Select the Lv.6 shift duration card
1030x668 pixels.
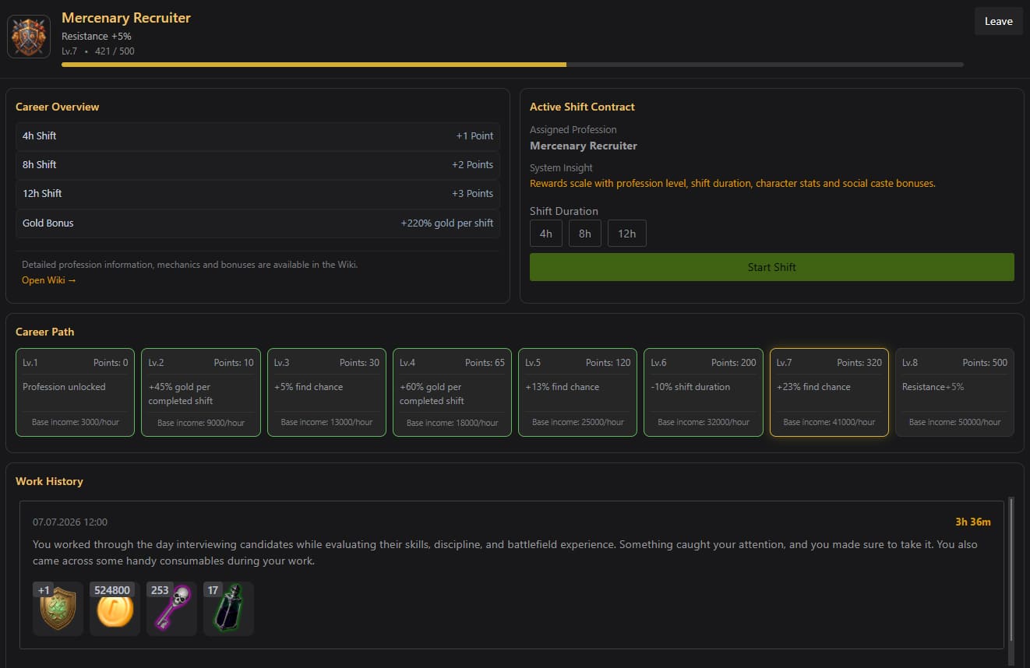[x=704, y=392]
